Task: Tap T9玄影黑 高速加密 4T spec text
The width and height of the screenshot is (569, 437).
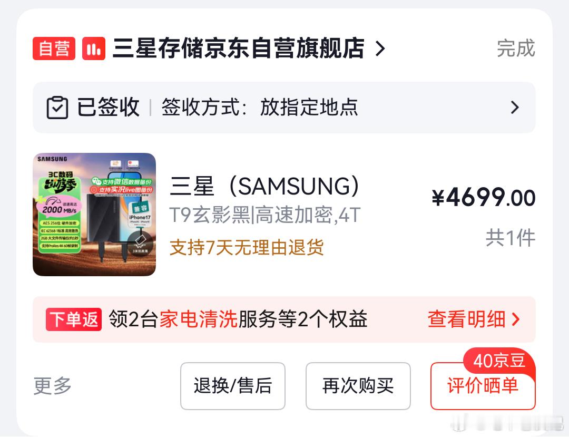Action: (265, 215)
